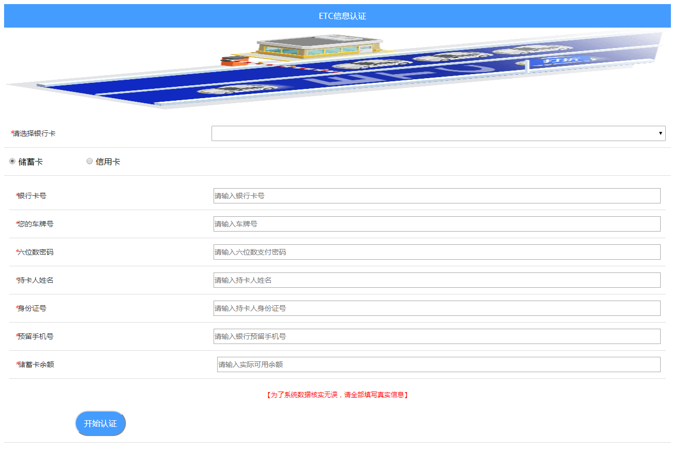Click the 六位数支付密码 input field

click(436, 252)
